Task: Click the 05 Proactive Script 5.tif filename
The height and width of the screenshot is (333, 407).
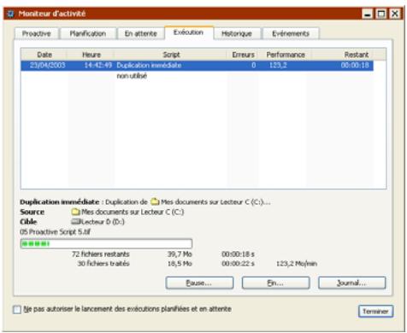Action: click(x=55, y=231)
